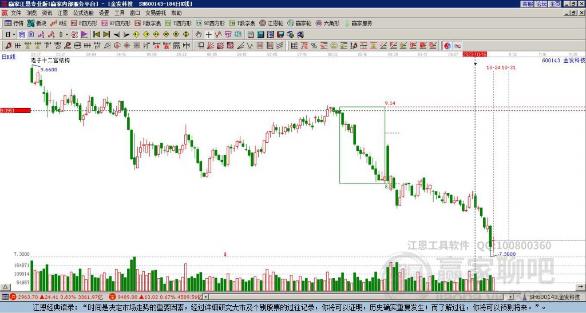Click the 板块 toolbar button
The height and width of the screenshot is (313, 586).
pyautogui.click(x=37, y=23)
